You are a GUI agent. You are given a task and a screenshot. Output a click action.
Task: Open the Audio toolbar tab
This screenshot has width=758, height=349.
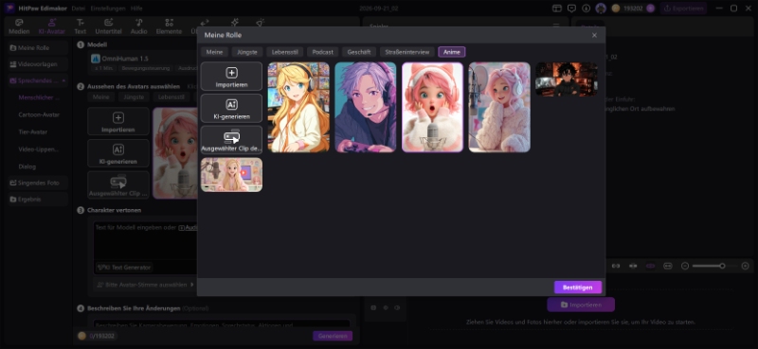[x=138, y=26]
